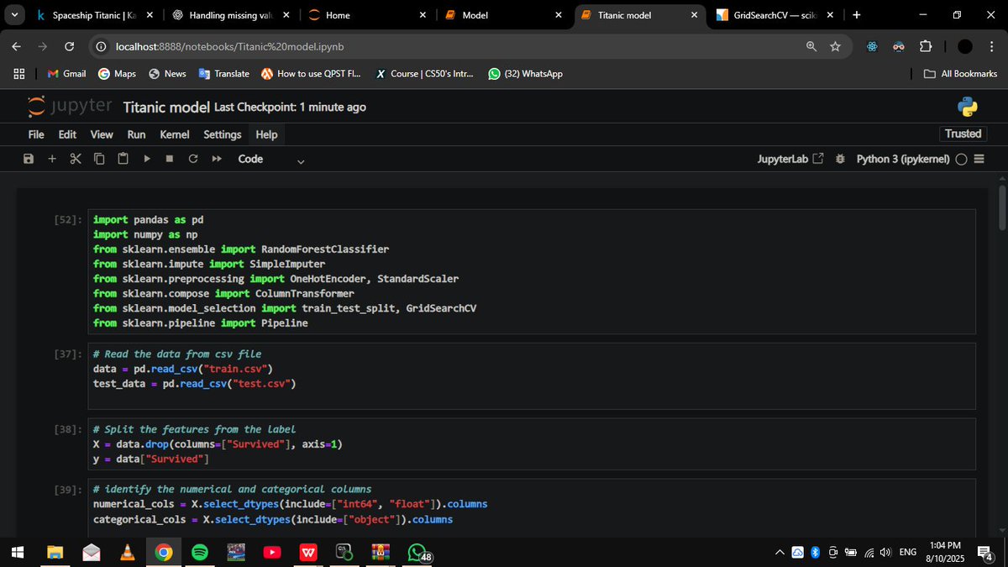Open the volume control in system tray

pos(885,552)
